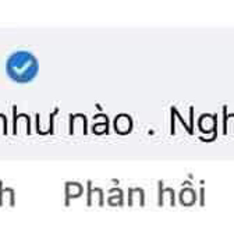Click the gray bubble area below the verified badge
The image size is (234, 234).
coord(22,93)
